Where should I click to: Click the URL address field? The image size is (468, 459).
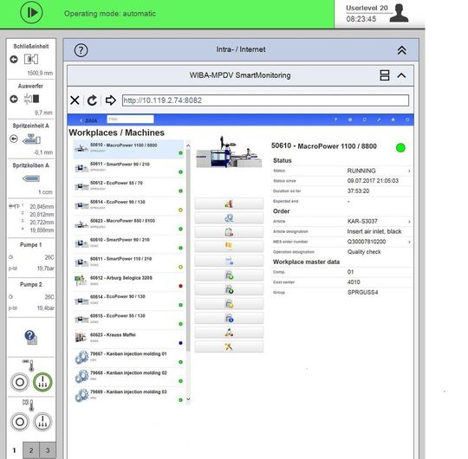coord(265,100)
